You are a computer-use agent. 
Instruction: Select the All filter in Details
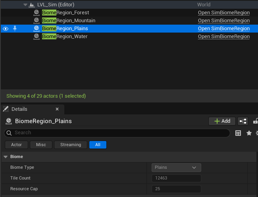[x=98, y=145]
